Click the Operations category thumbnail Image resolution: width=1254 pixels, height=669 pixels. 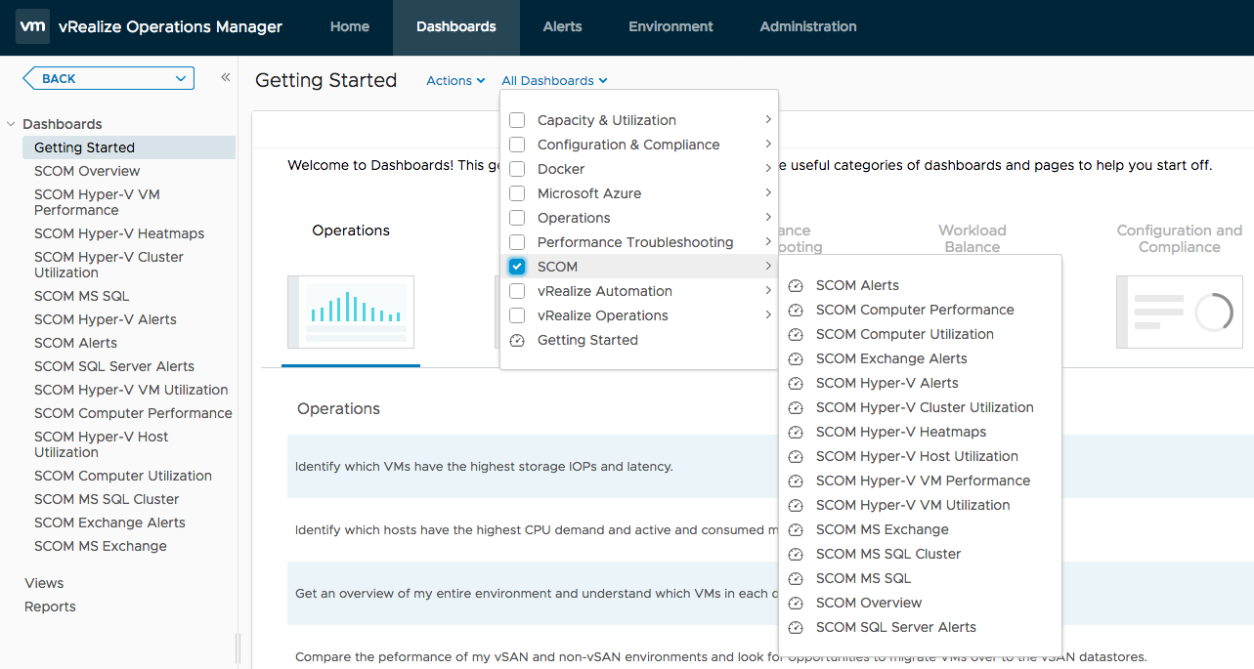tap(350, 313)
